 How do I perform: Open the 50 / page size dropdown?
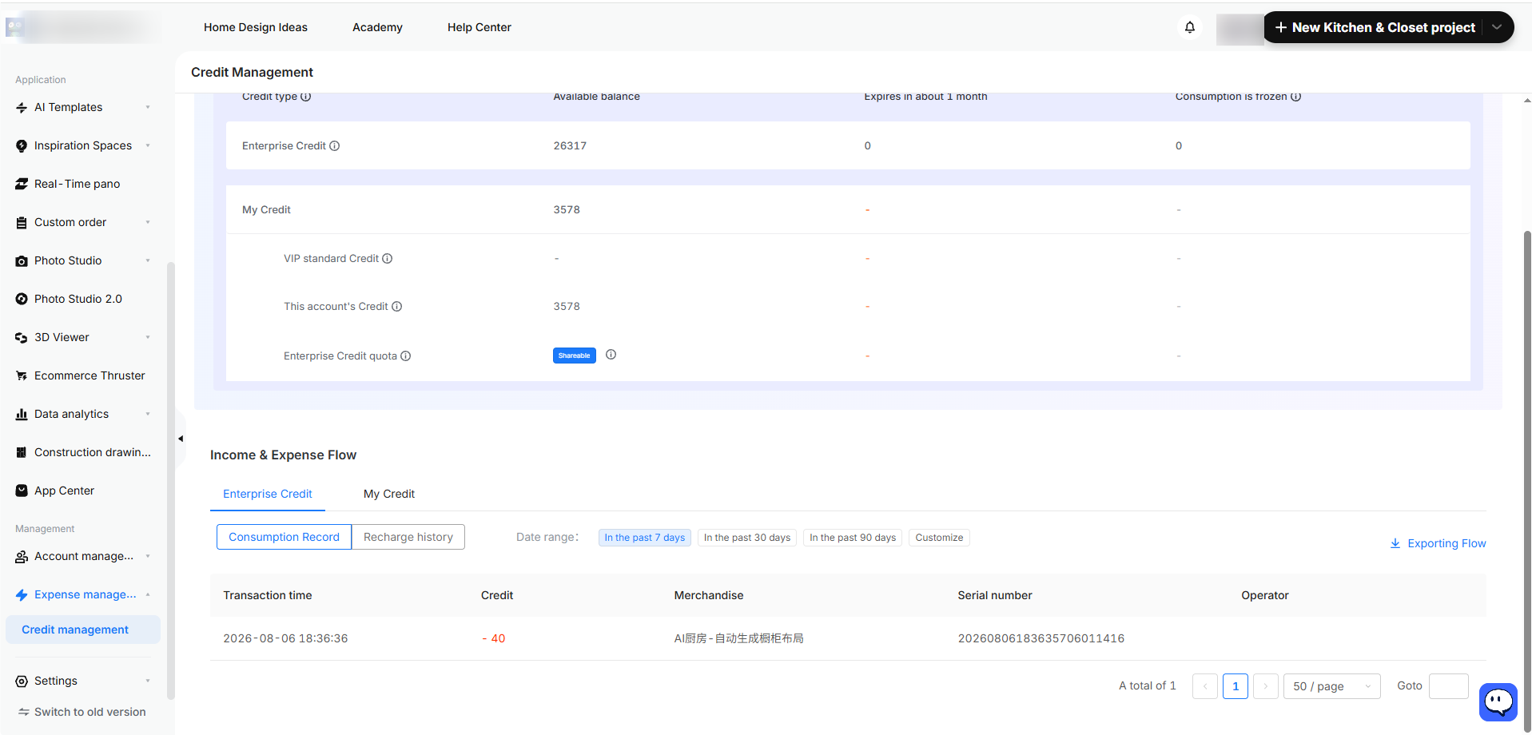[1331, 686]
